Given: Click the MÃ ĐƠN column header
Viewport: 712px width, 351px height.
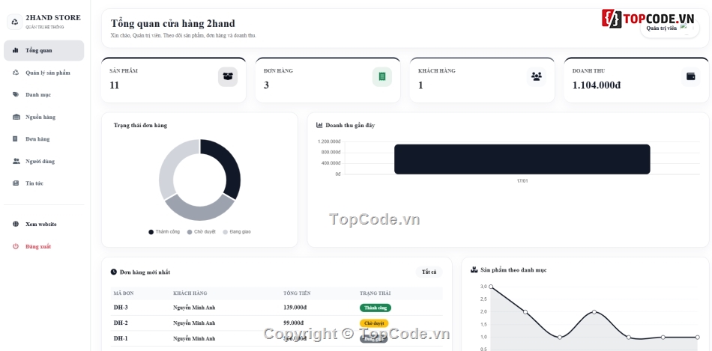Looking at the screenshot, I should pos(124,293).
